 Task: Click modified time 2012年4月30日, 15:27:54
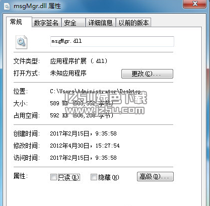(x=85, y=146)
